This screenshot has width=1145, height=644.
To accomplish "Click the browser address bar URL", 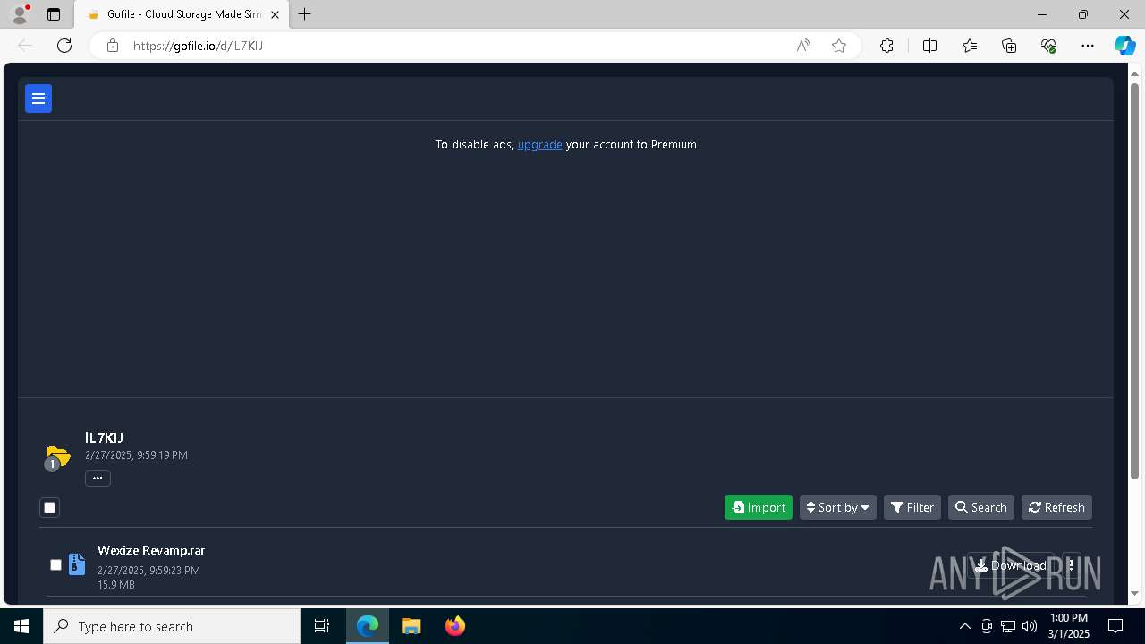I will tap(198, 46).
